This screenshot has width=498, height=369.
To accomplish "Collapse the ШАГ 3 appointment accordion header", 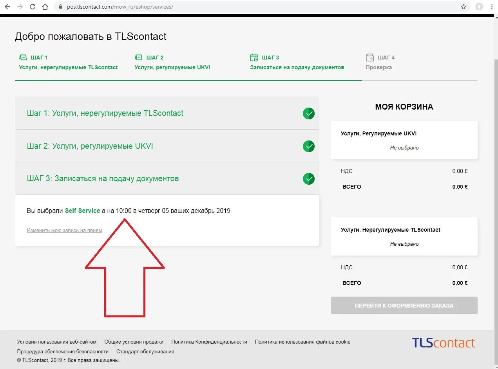I will 167,178.
